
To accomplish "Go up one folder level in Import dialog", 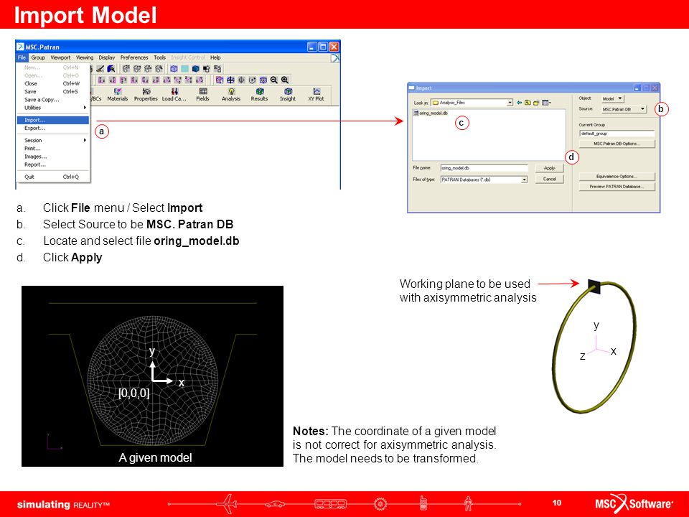I will (528, 103).
